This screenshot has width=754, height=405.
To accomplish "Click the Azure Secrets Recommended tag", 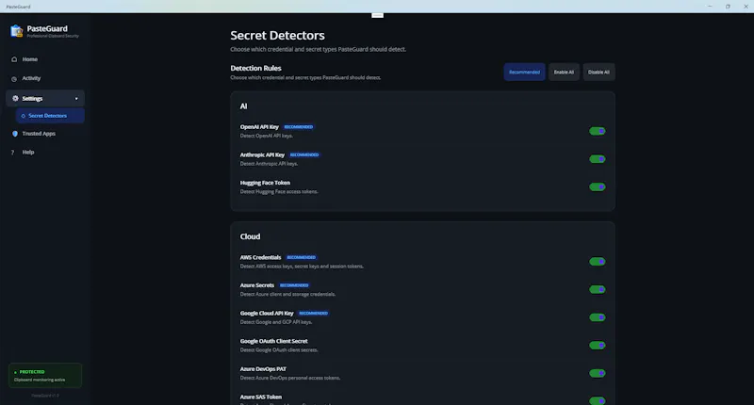I will click(294, 285).
